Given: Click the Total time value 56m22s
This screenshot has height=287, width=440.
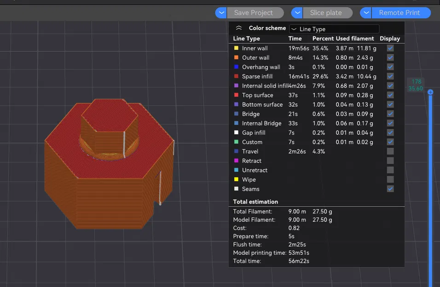Looking at the screenshot, I should tap(299, 261).
